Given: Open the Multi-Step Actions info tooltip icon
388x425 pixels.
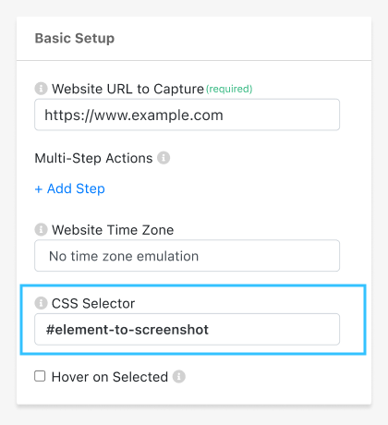Looking at the screenshot, I should (164, 158).
